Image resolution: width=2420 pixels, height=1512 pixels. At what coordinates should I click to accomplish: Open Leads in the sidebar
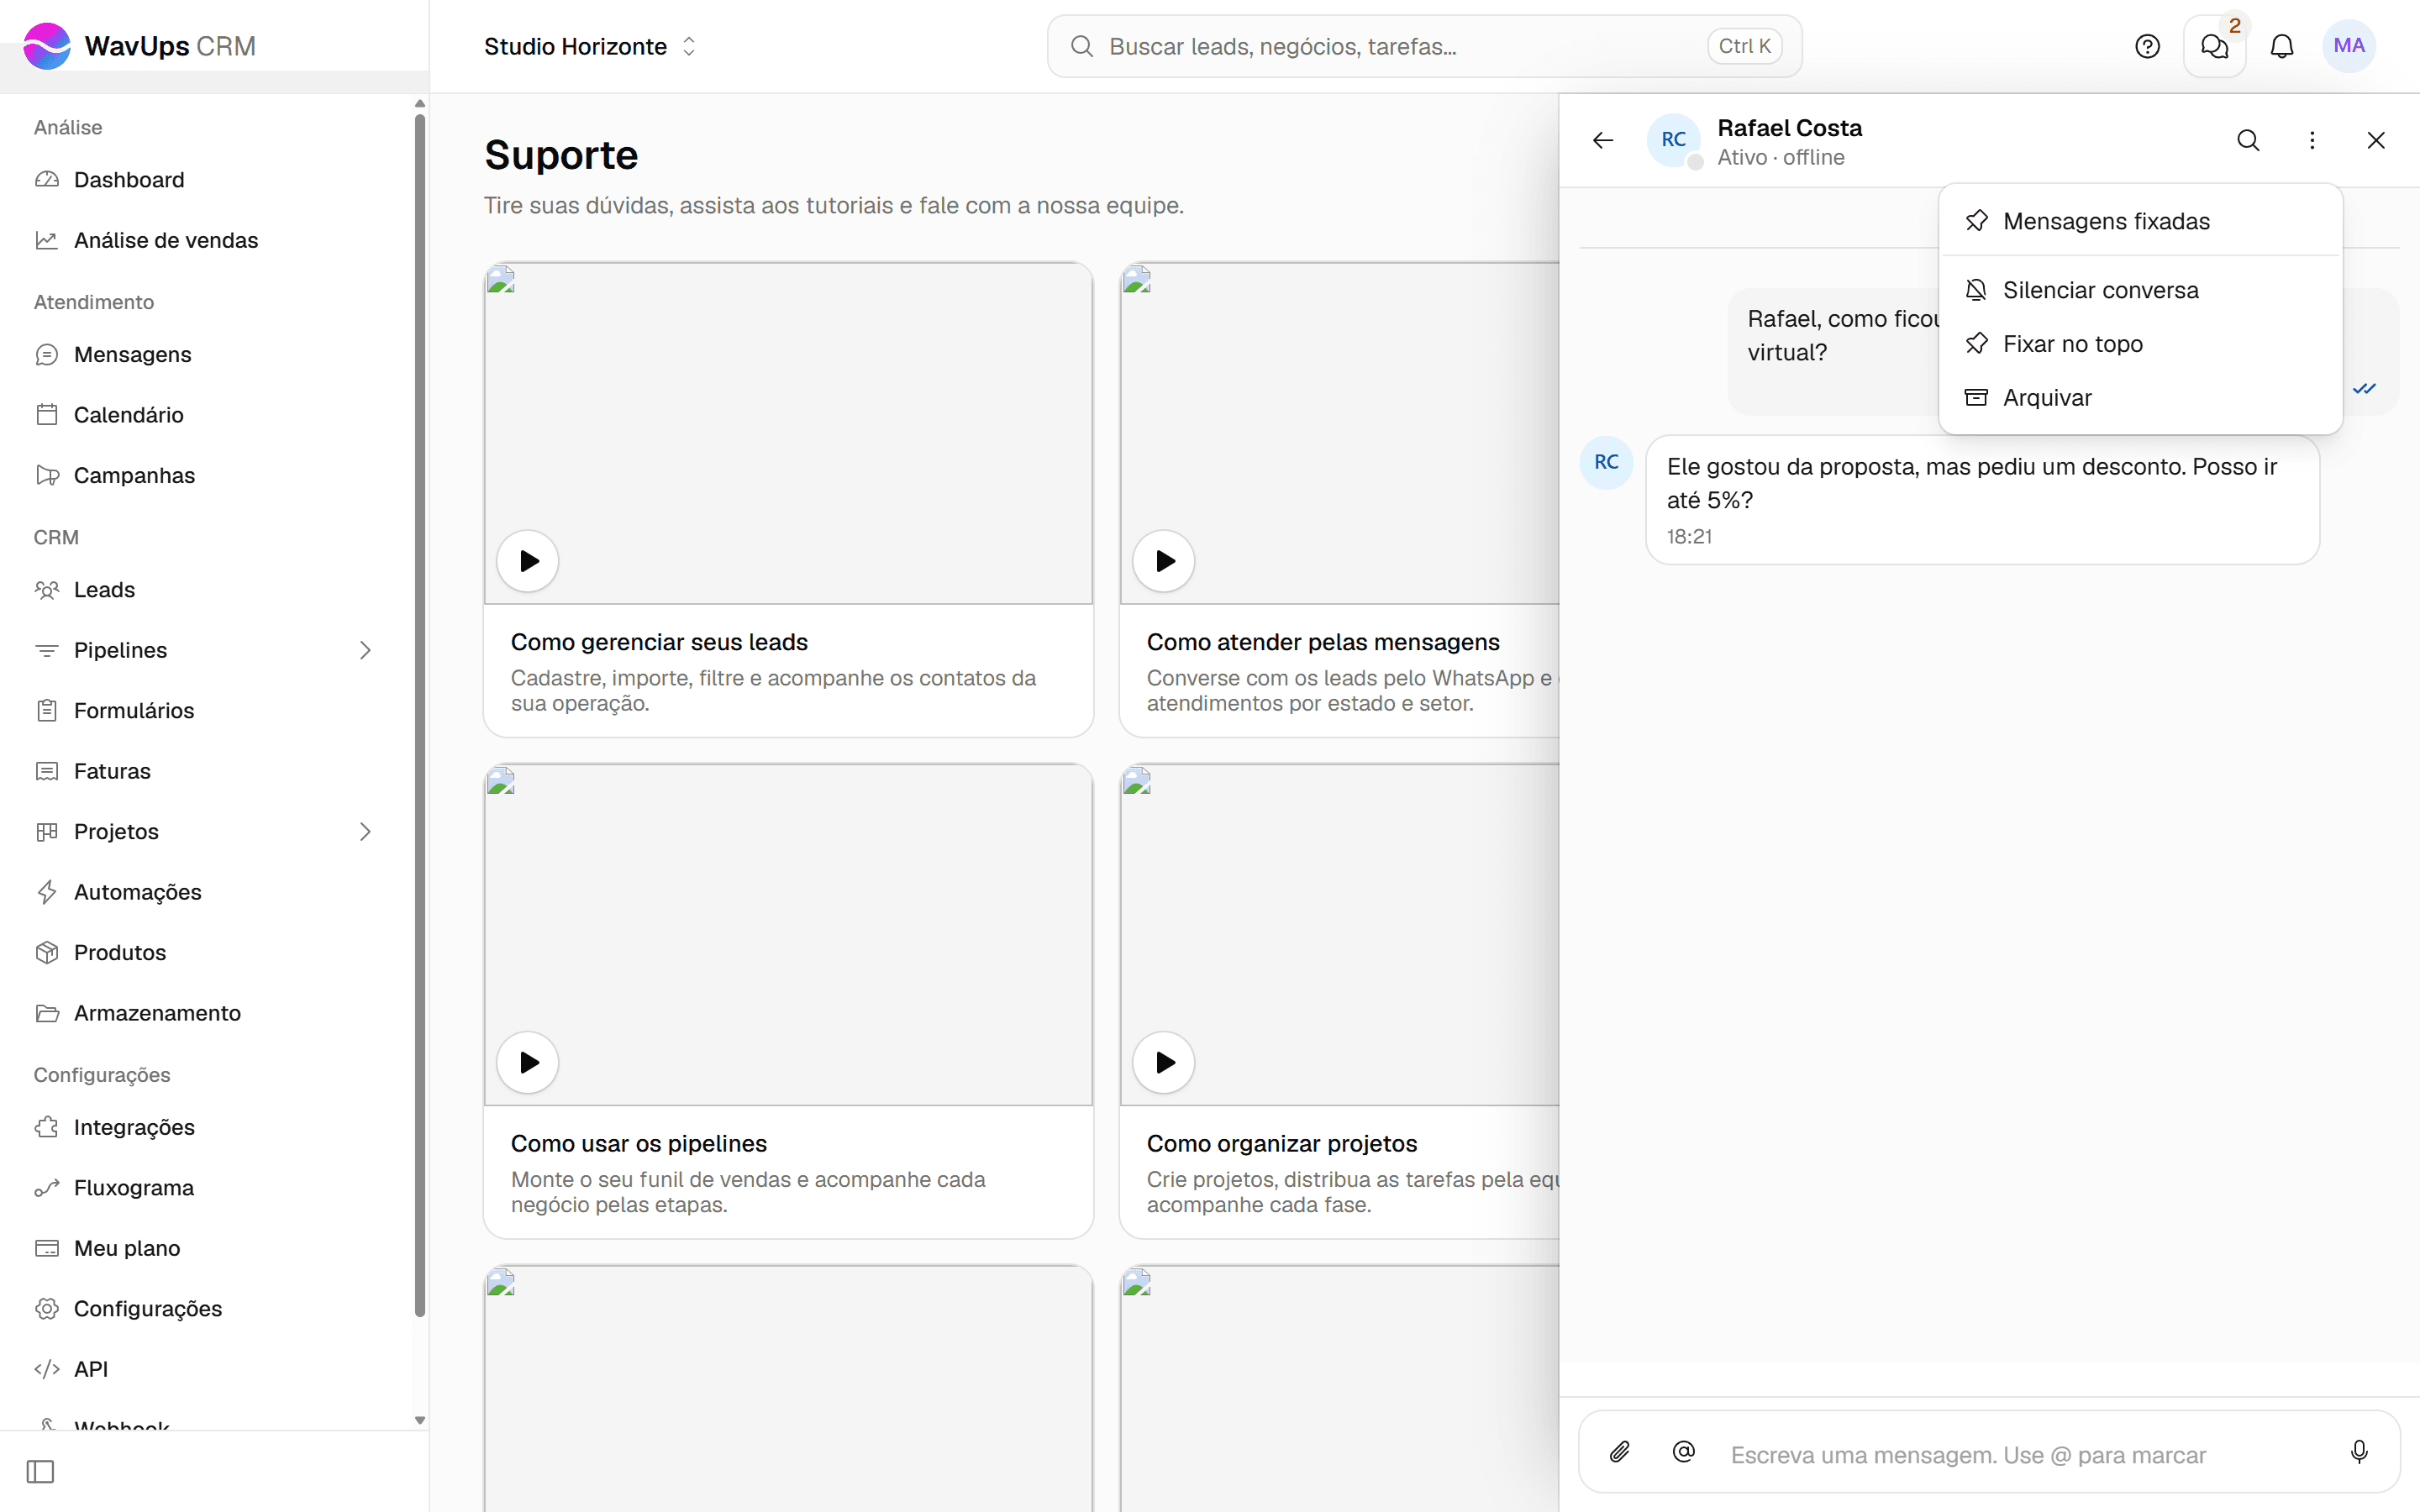point(205,590)
